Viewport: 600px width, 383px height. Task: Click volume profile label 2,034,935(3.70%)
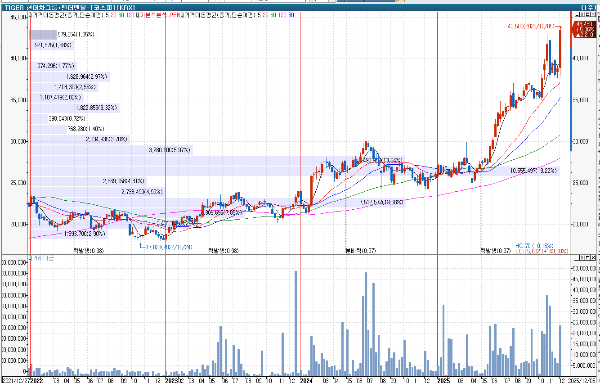[107, 140]
